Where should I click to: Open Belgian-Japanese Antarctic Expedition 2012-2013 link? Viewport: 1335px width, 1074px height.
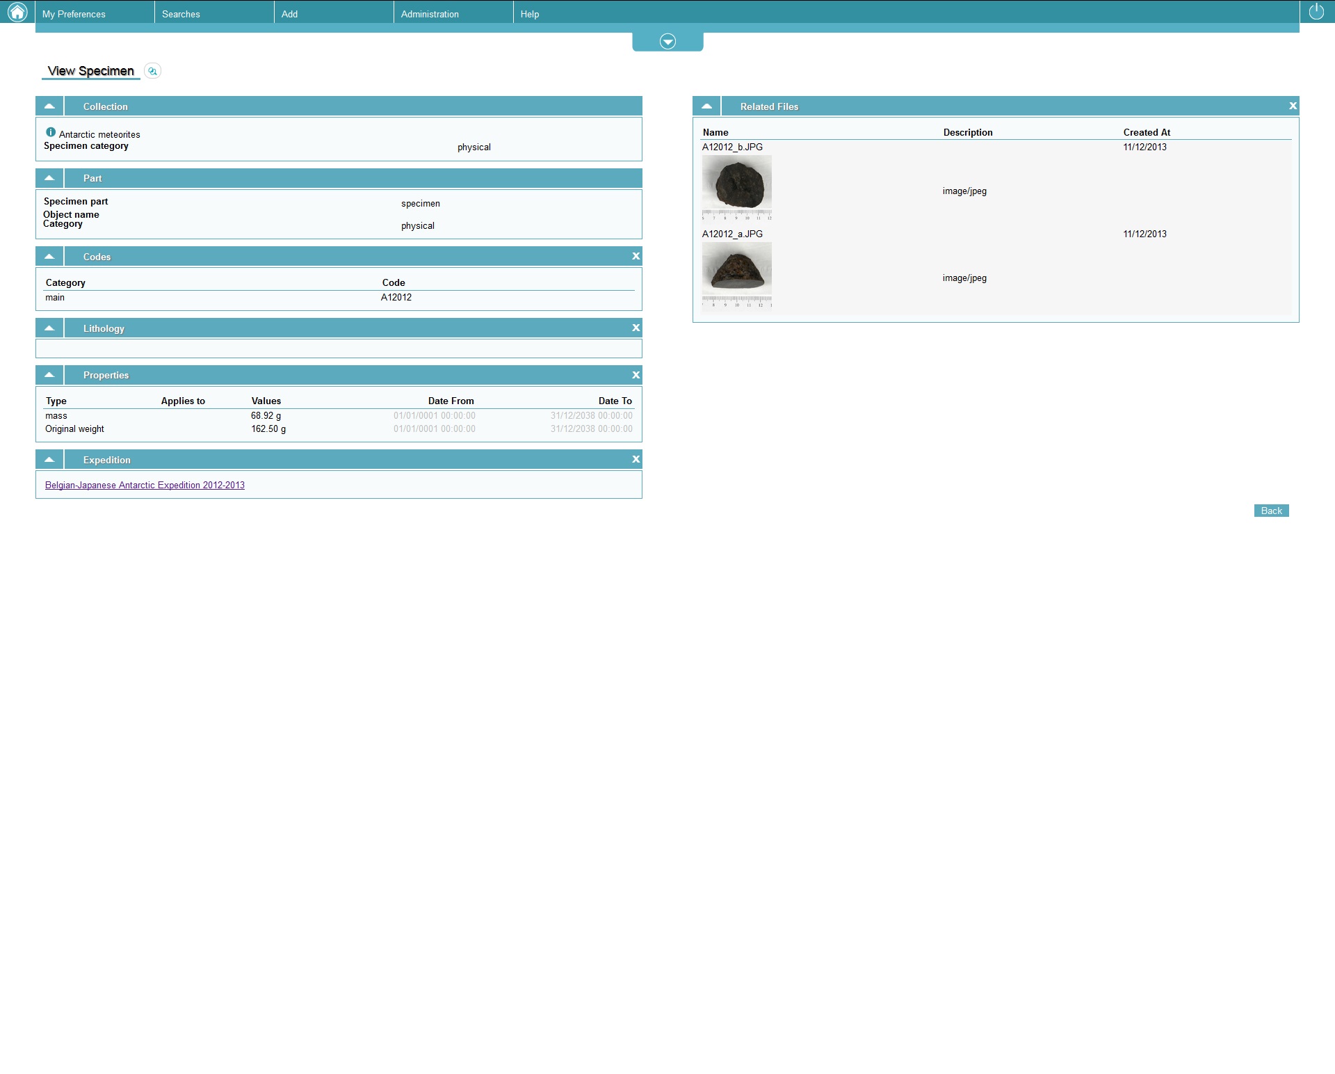pos(145,486)
